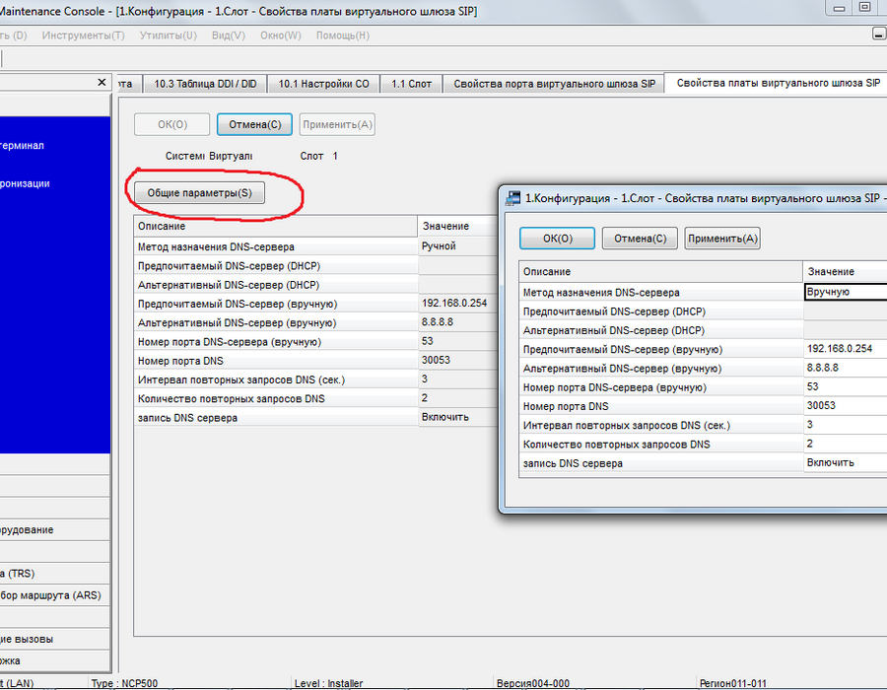The image size is (887, 690).
Task: Select the main table's 30053 DNS port value
Action: click(x=458, y=360)
